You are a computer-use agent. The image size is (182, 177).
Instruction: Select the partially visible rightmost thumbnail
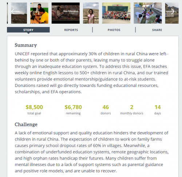[x=172, y=13]
